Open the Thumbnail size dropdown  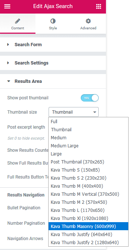[73, 112]
